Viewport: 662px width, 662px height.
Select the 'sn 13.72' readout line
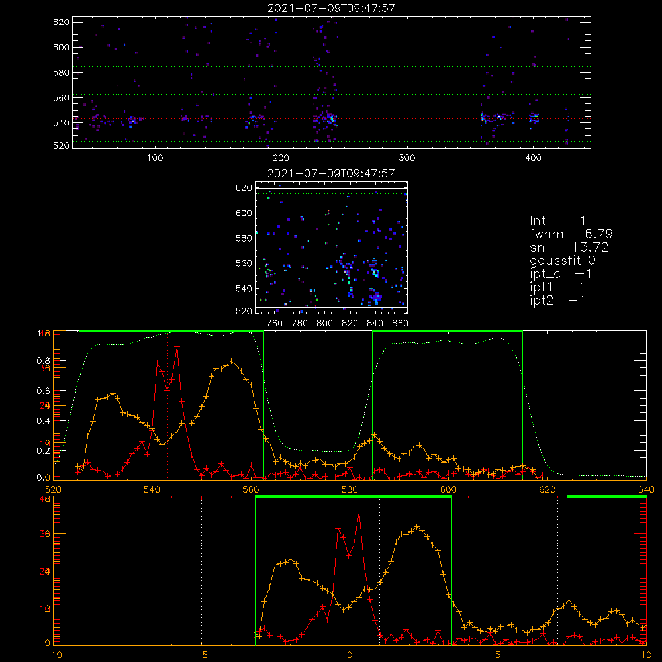tap(569, 247)
